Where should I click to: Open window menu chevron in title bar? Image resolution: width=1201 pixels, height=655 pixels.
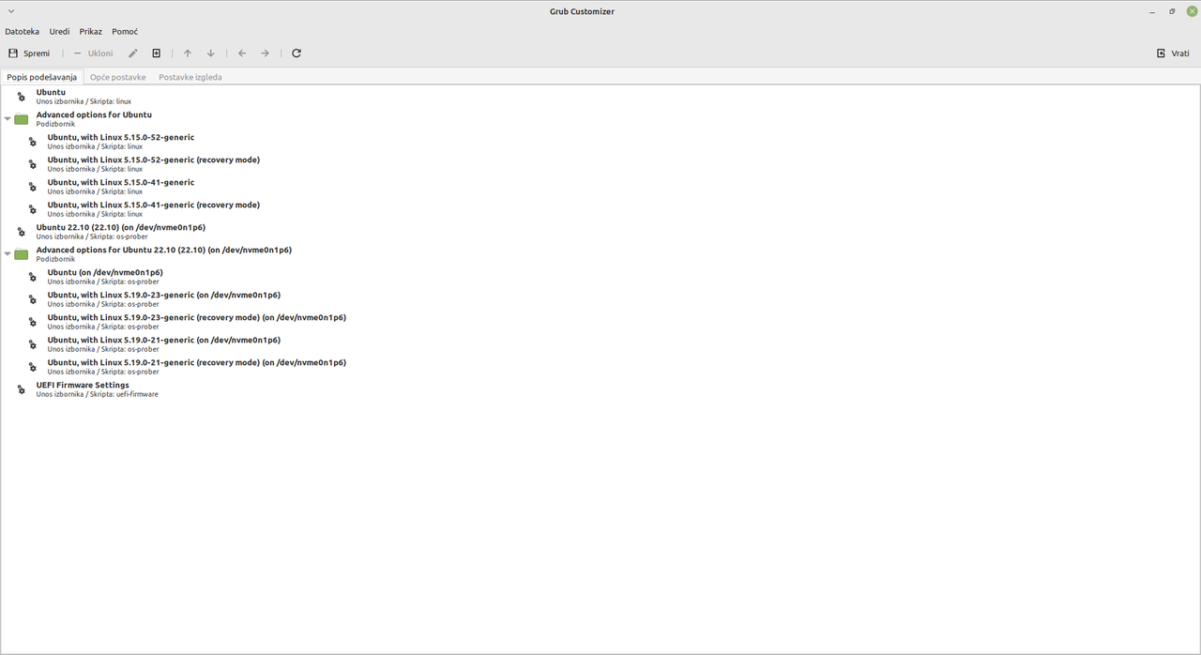(10, 11)
